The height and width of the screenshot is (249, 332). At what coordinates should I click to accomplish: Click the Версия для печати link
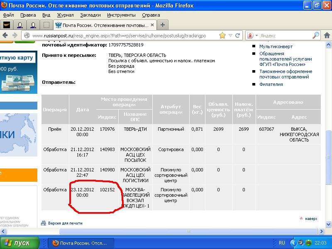point(65,223)
